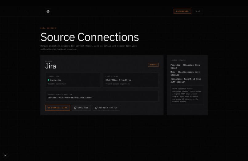248x161 pixels.
Task: Click the Context Radar logo icon
Action: pos(48,11)
